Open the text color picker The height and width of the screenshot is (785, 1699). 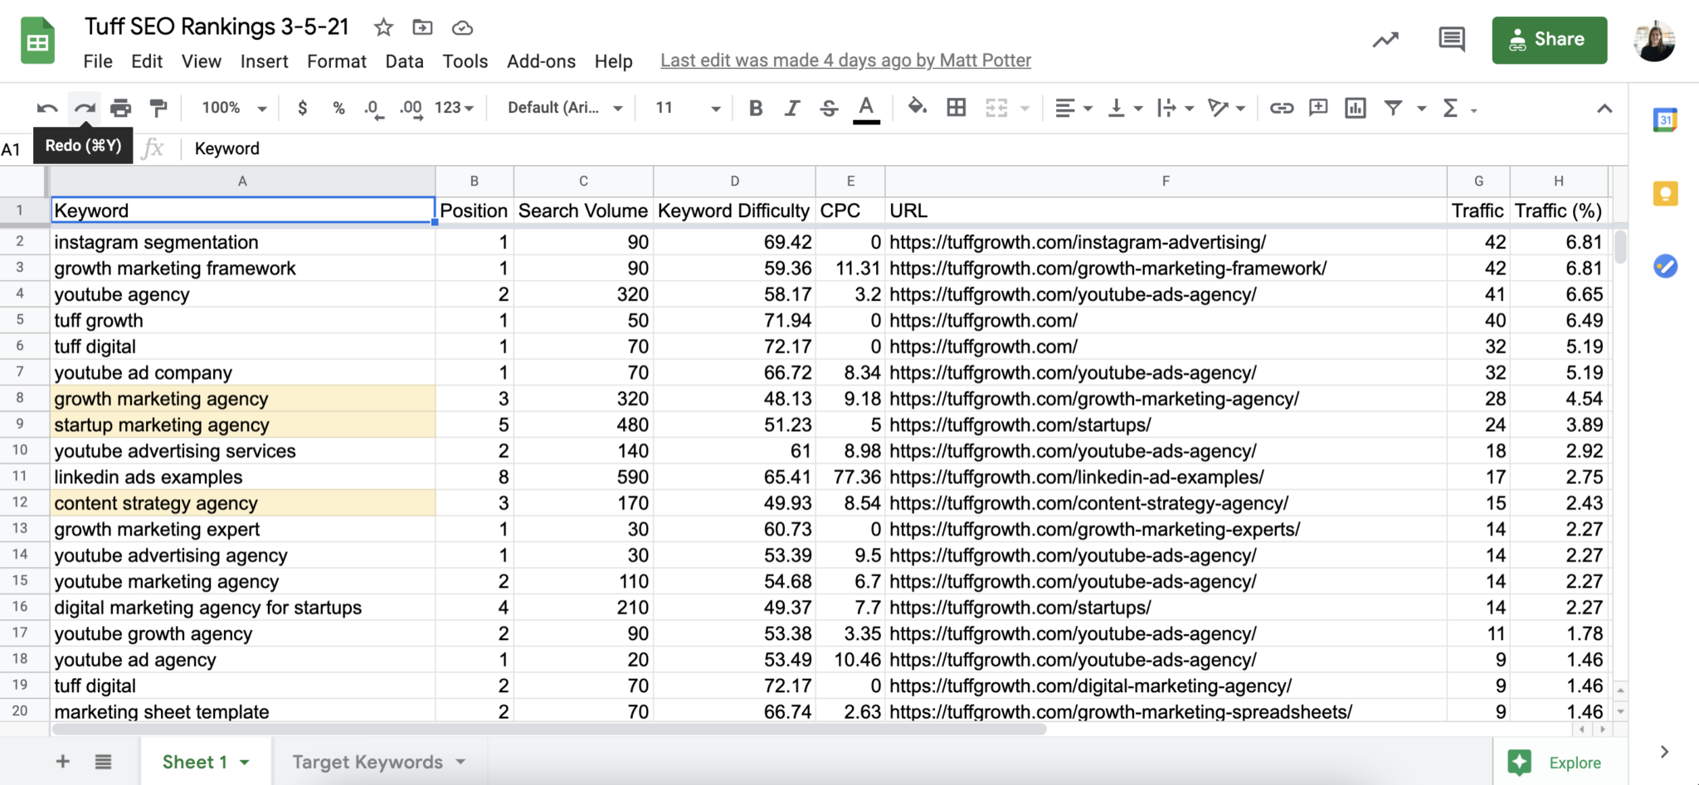pos(865,107)
